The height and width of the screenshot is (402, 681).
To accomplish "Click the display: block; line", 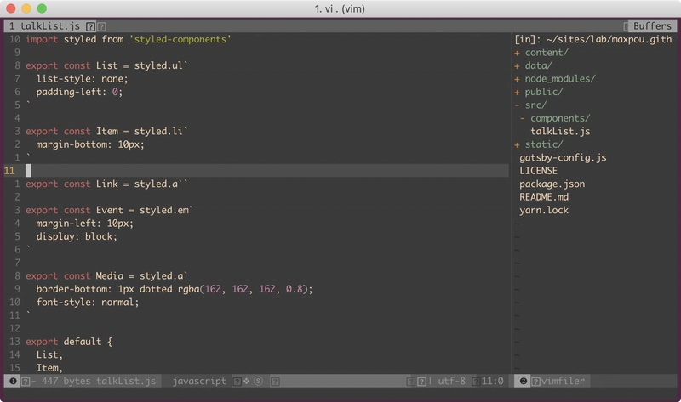I will pos(77,236).
